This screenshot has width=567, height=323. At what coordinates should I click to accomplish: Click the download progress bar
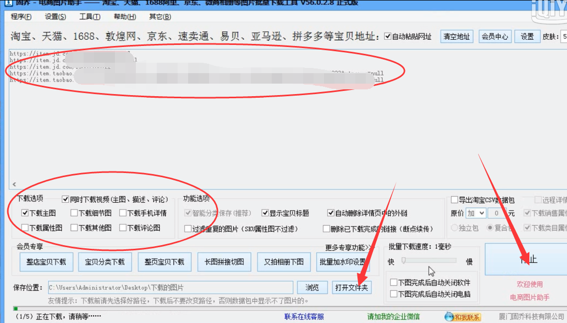click(290, 308)
